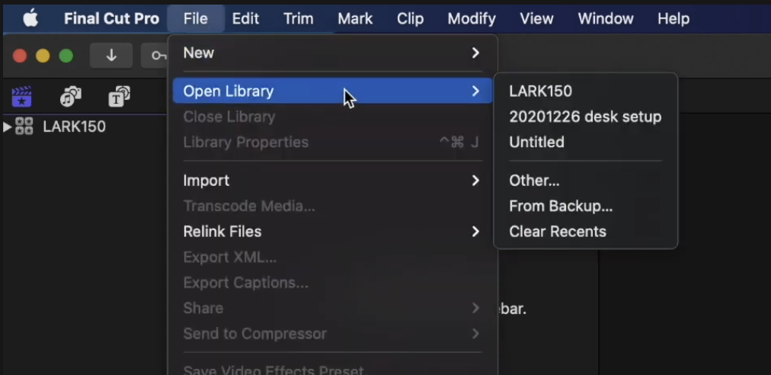This screenshot has height=375, width=771.
Task: Show the Libraries sidebar clapperboard icon
Action: click(21, 97)
